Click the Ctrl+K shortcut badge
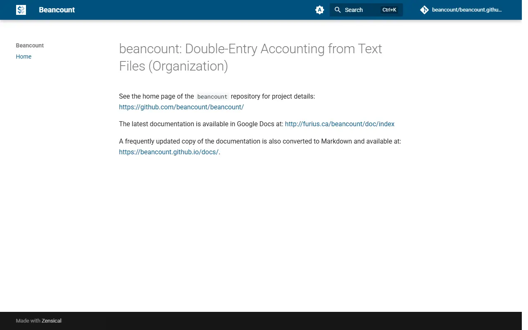This screenshot has height=330, width=528. pos(389,10)
